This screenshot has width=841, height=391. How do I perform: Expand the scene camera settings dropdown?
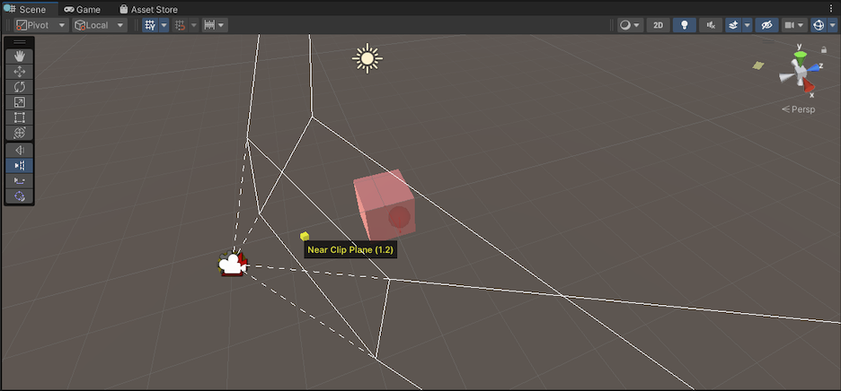(x=794, y=25)
